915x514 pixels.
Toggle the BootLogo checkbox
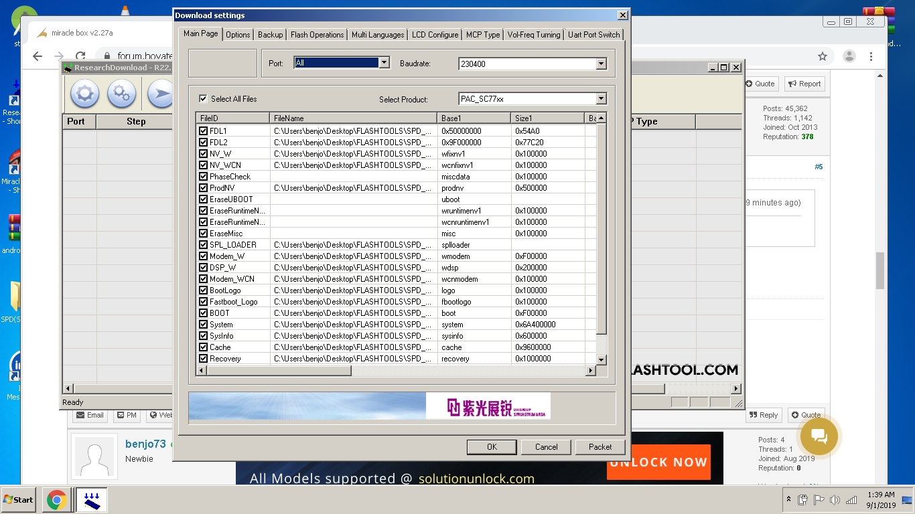click(204, 290)
